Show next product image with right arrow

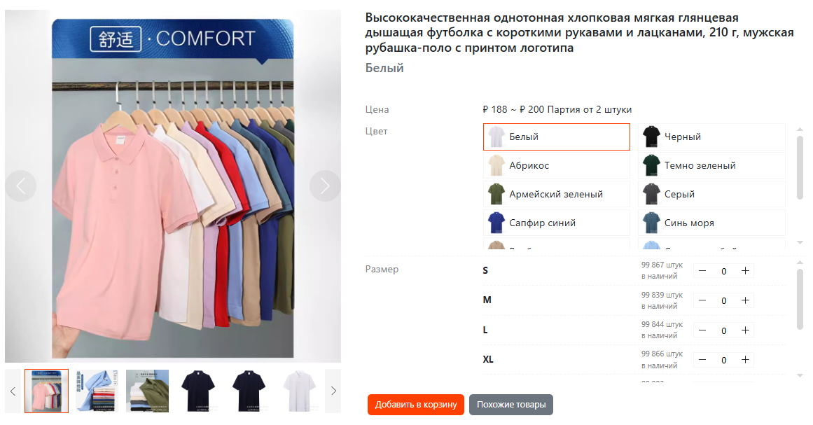324,186
